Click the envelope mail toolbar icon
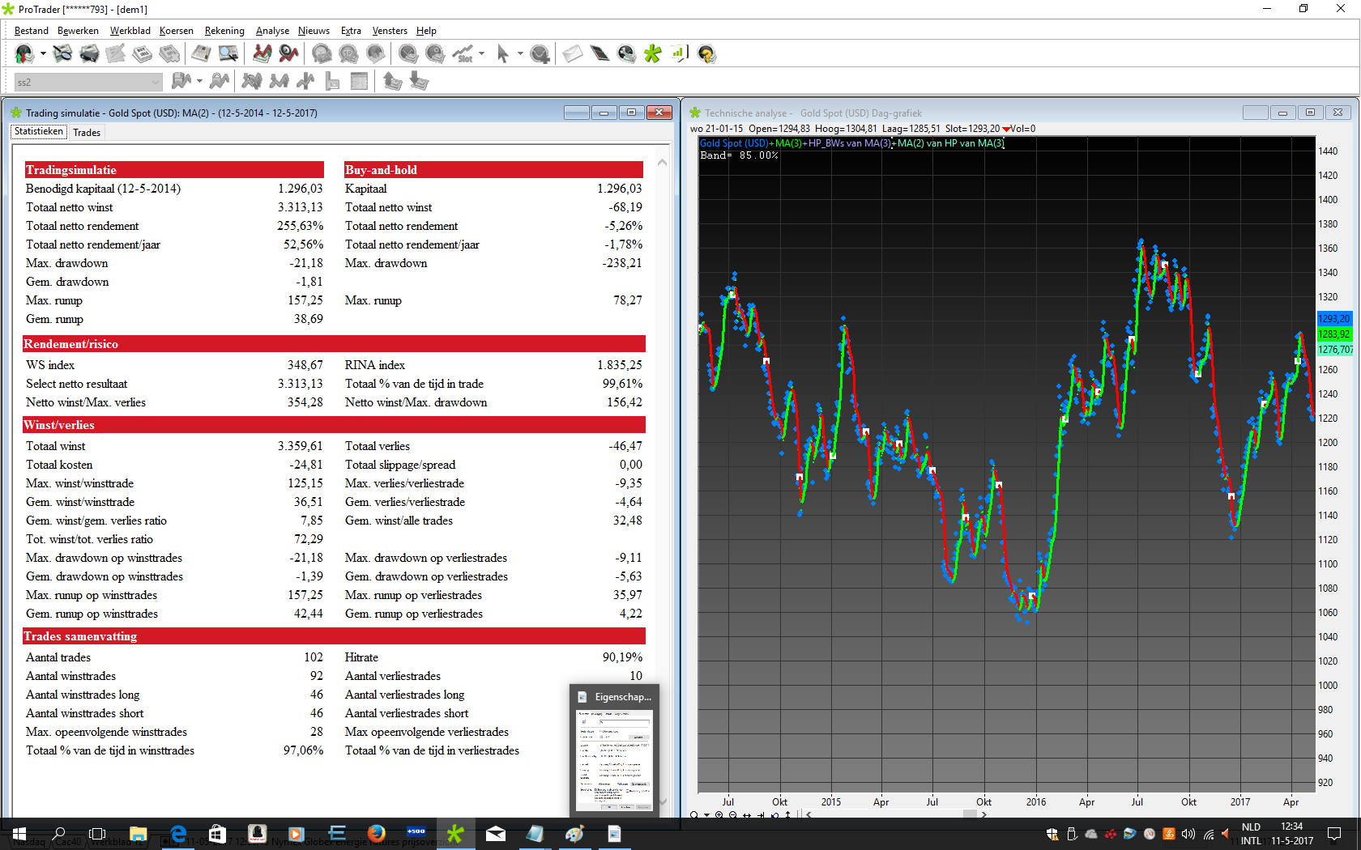The height and width of the screenshot is (850, 1361). pyautogui.click(x=573, y=54)
